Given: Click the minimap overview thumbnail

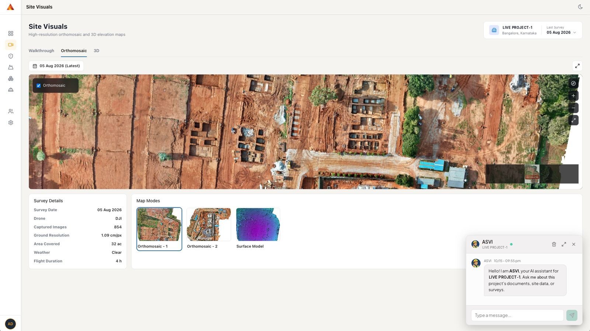Looking at the screenshot, I should click(x=532, y=174).
